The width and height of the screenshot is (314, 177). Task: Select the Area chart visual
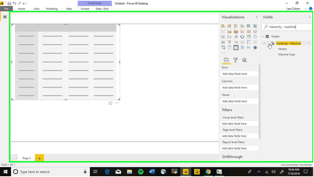tap(229, 31)
